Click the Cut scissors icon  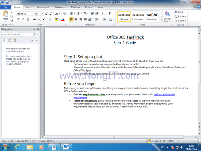click(11, 12)
